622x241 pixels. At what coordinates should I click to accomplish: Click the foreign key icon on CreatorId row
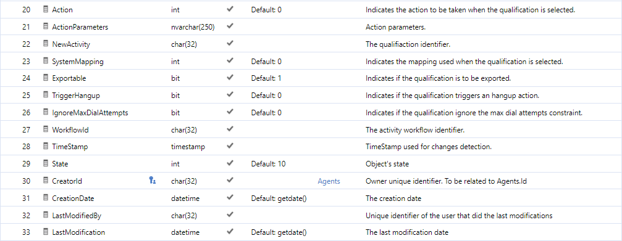153,181
